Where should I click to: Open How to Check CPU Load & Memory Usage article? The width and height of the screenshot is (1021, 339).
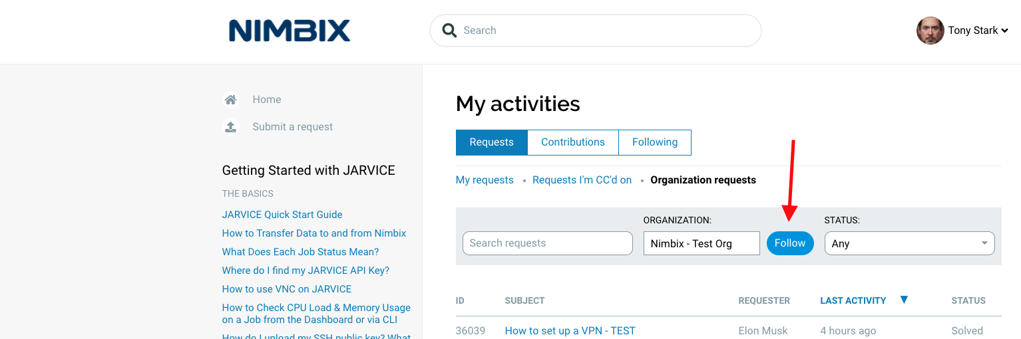317,314
